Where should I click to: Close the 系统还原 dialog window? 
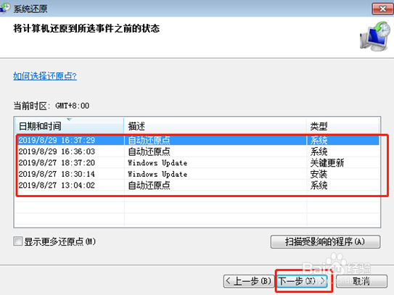(x=382, y=9)
